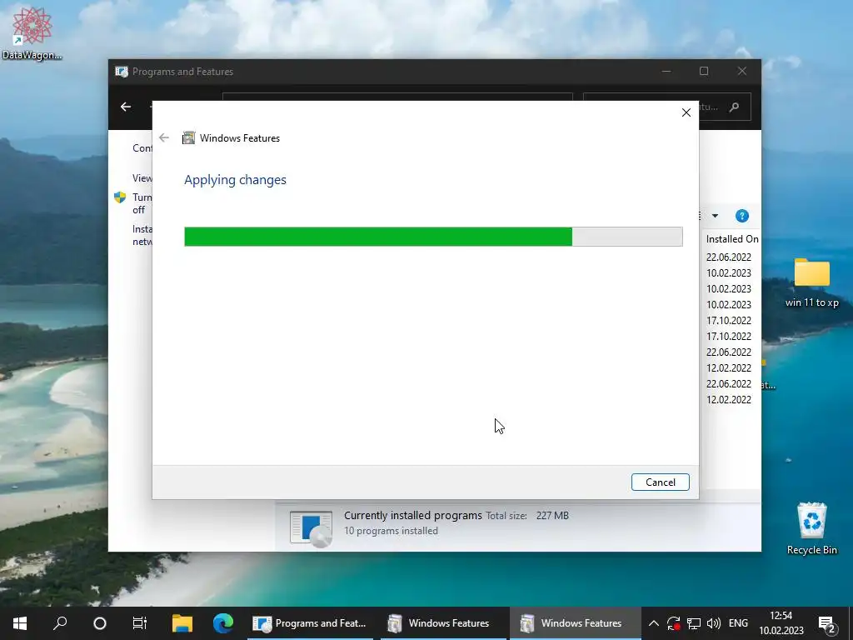853x640 pixels.
Task: Click the 10 programs installed text
Action: [391, 531]
